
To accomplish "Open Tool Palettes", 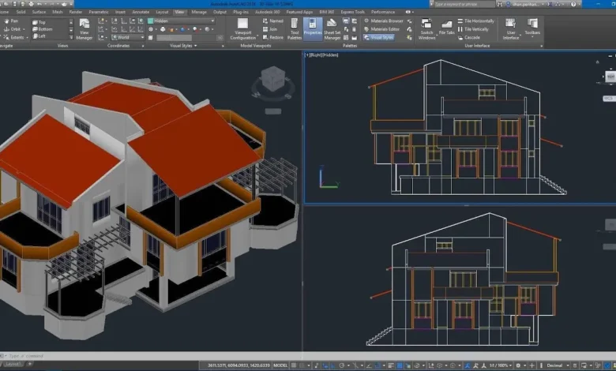I will point(295,29).
